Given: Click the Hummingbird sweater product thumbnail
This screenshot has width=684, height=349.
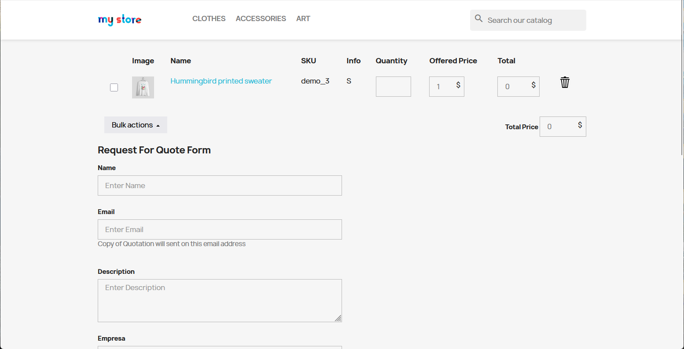Looking at the screenshot, I should (x=143, y=87).
